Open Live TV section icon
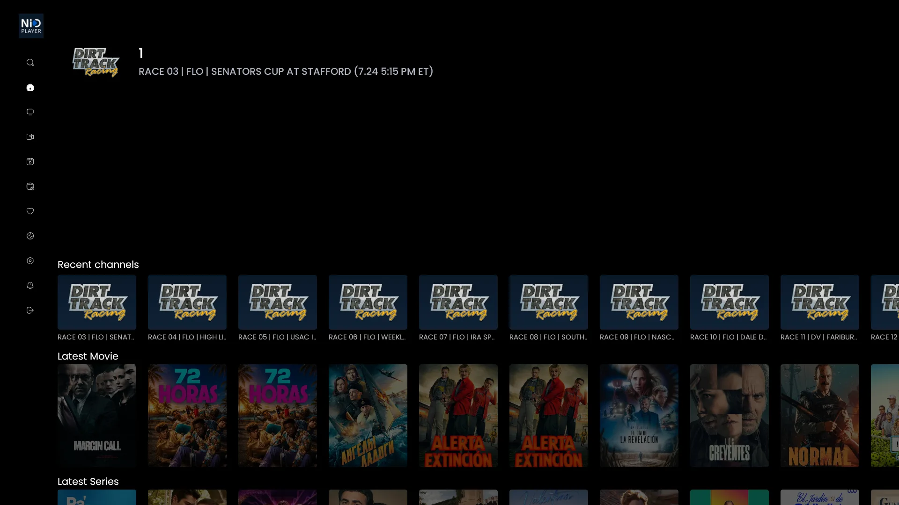899x505 pixels. pos(30,112)
